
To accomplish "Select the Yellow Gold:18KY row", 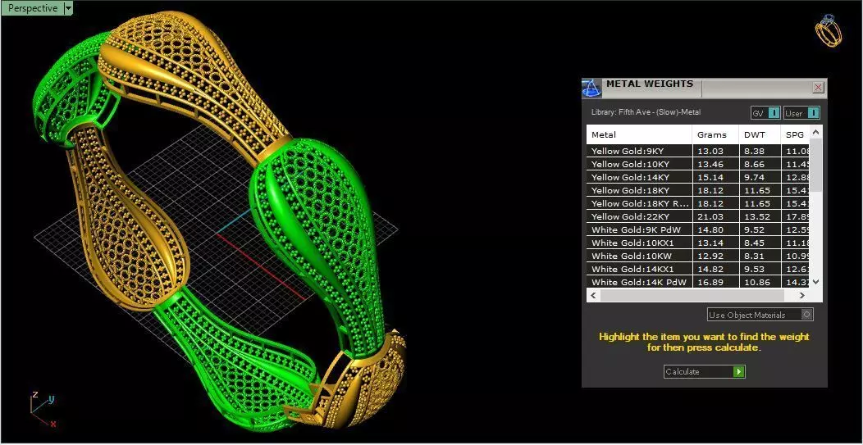I will (x=698, y=190).
